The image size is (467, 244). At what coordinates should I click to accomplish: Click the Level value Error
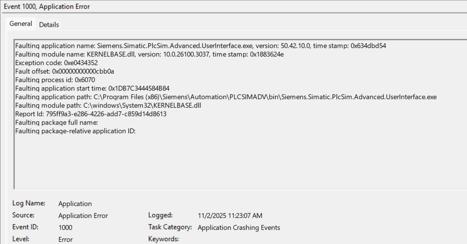65,239
